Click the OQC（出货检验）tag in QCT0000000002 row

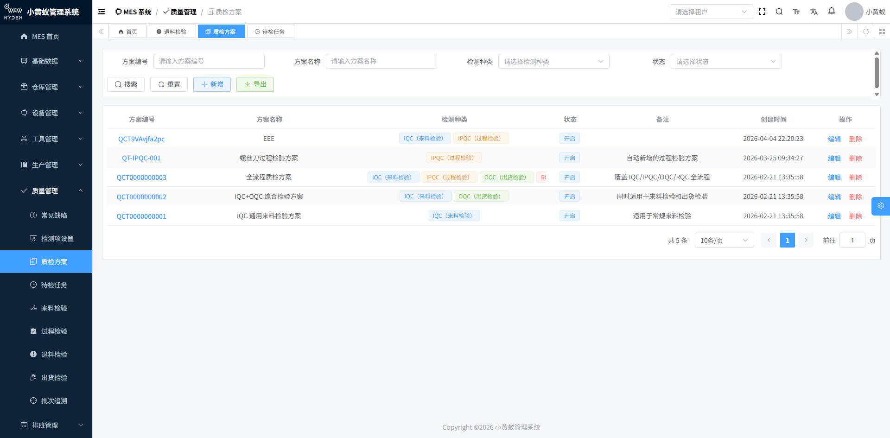tap(481, 197)
